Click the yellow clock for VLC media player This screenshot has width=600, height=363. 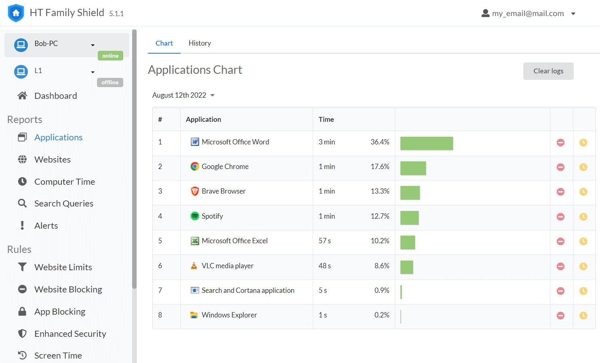tap(583, 266)
